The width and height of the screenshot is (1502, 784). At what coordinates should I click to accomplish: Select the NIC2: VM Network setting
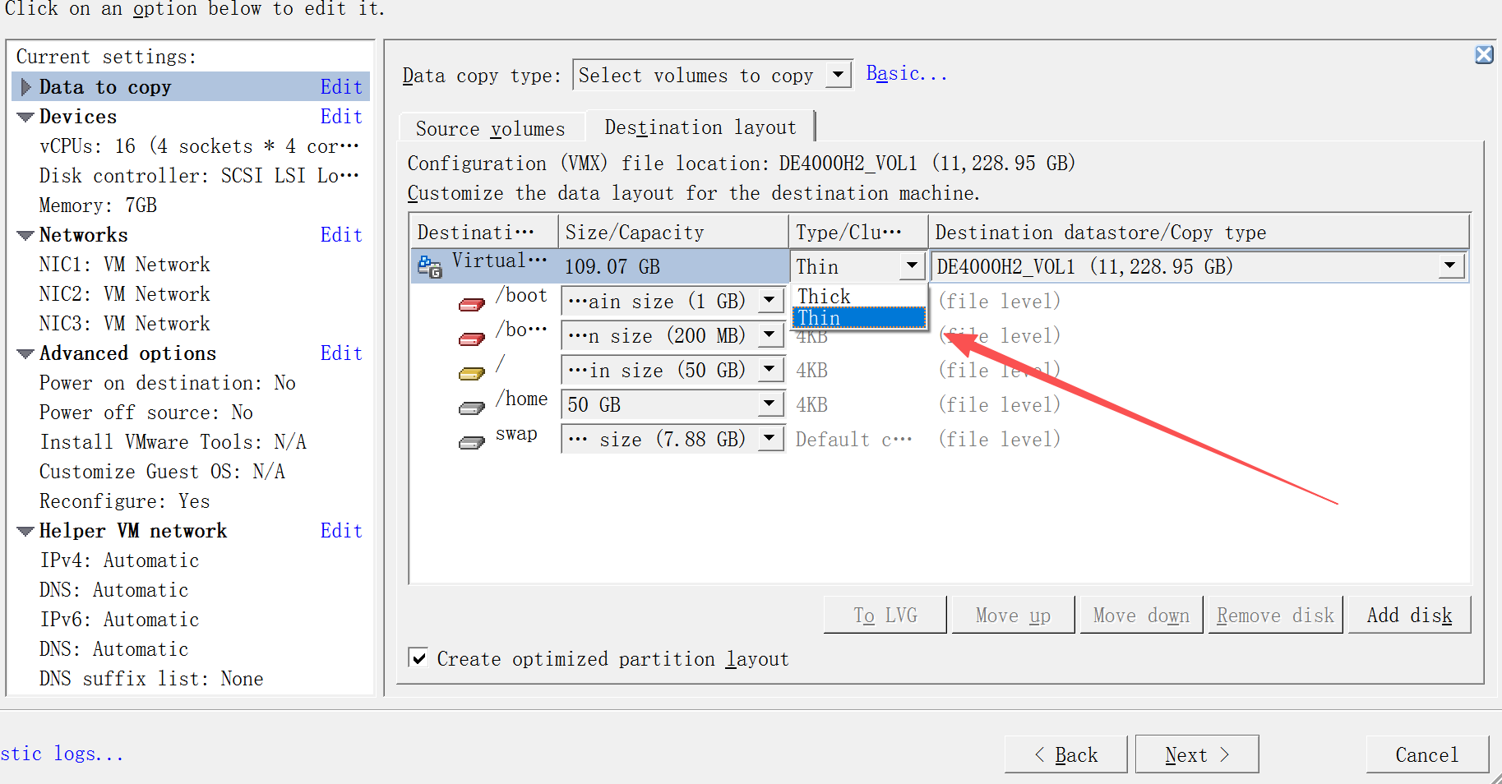pos(125,294)
